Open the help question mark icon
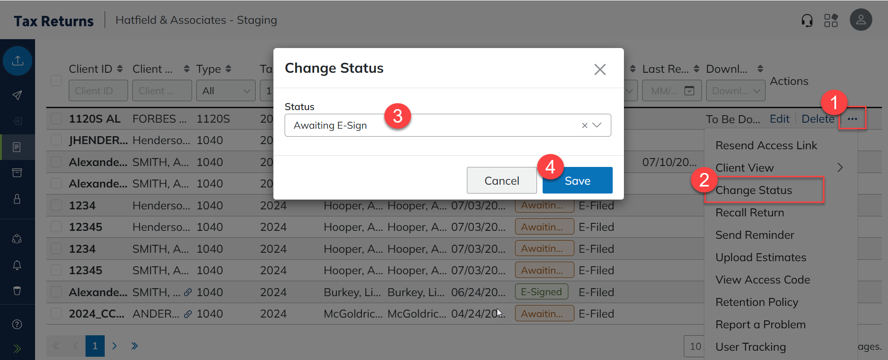Screen dimensions: 888x360 [x=17, y=325]
